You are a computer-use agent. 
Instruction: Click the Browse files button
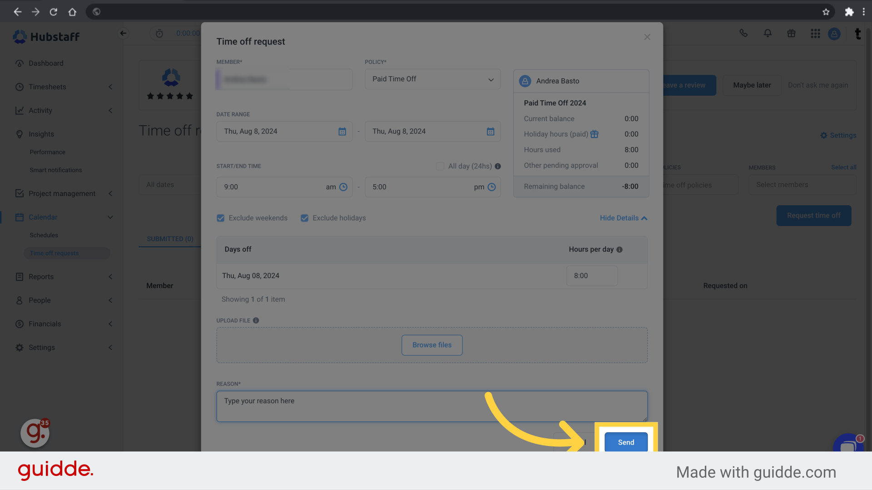coord(432,345)
